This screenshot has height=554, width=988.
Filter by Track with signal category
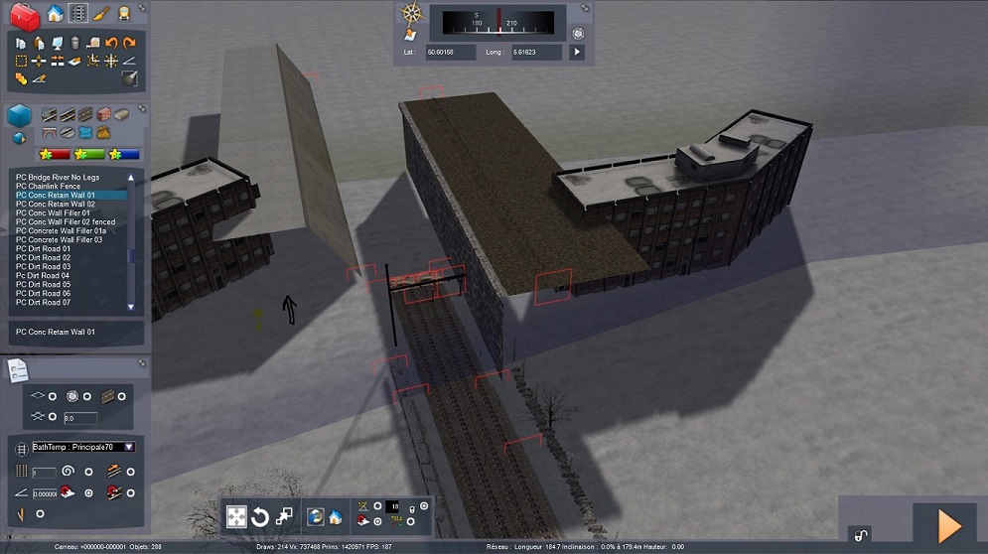pyautogui.click(x=49, y=114)
